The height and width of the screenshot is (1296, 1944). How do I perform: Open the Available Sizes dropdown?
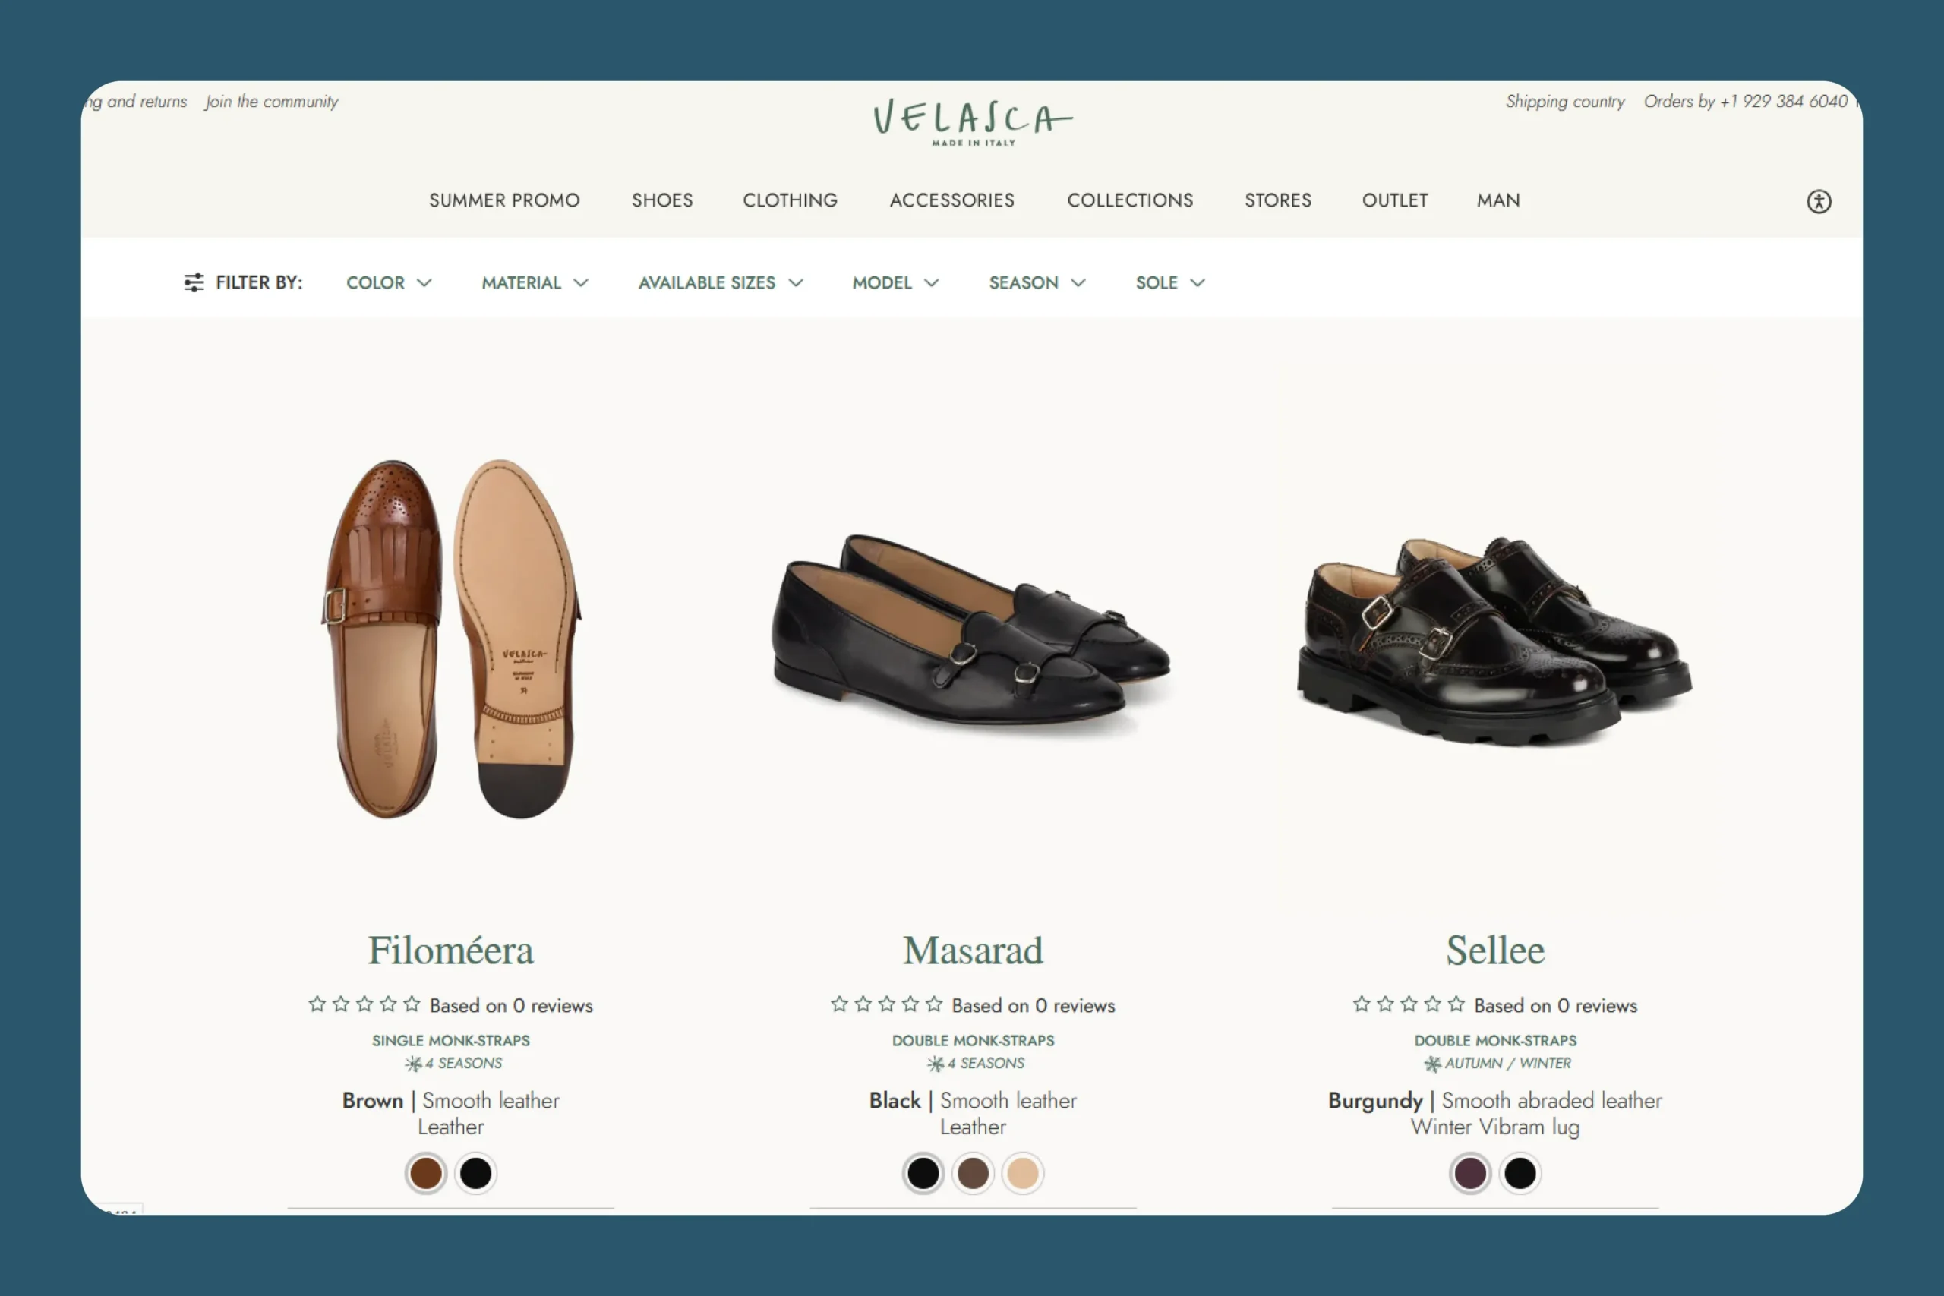(721, 282)
